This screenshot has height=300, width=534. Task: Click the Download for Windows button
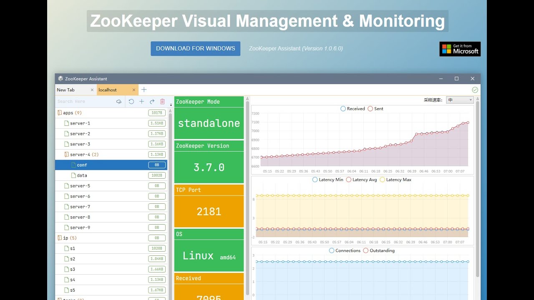195,48
